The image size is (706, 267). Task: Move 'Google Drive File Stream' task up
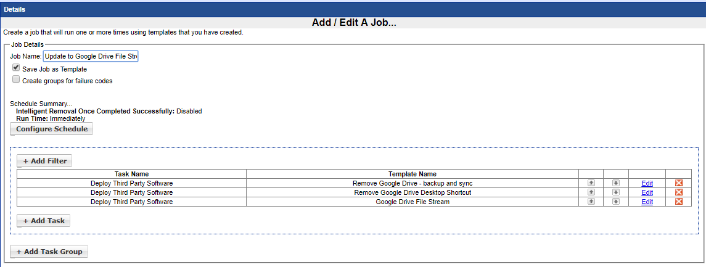tap(591, 202)
